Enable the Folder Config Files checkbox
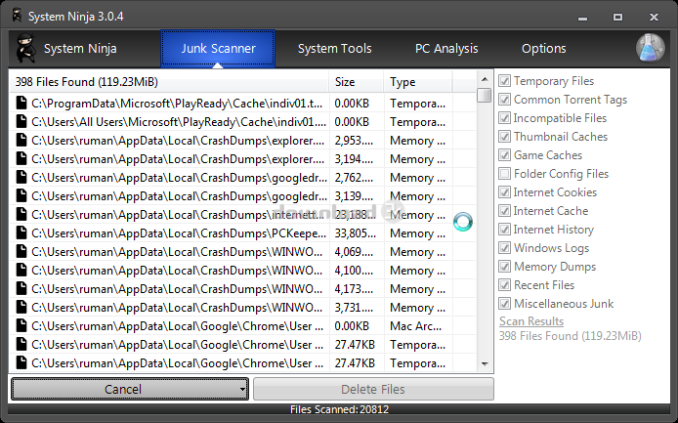 504,174
